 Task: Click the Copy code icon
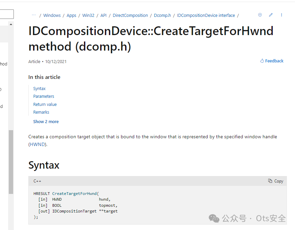coord(270,181)
